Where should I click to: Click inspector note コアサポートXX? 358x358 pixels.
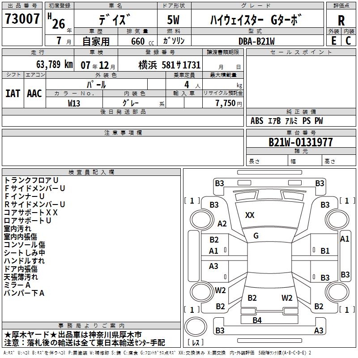30,212
